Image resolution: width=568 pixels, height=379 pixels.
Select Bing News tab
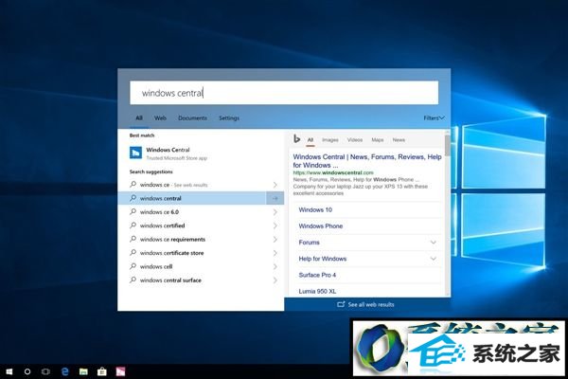coord(399,139)
